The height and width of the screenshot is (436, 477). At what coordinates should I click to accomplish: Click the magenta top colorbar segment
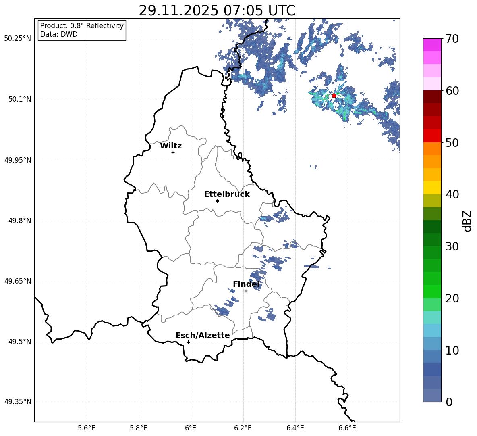[x=432, y=45]
